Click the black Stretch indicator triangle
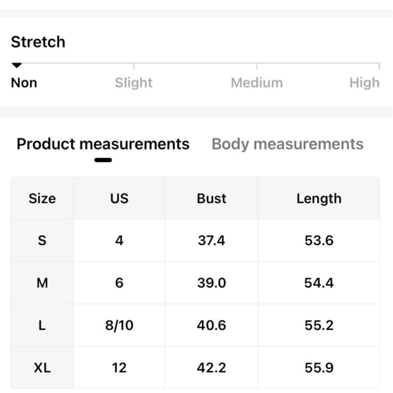Image resolution: width=393 pixels, height=393 pixels. click(x=17, y=66)
